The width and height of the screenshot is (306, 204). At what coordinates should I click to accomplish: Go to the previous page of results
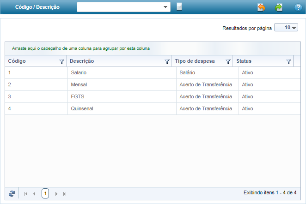(x=34, y=194)
